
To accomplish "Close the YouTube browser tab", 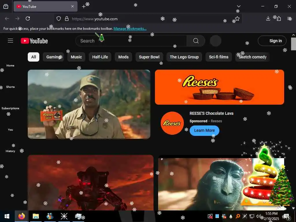I will coord(73,6).
